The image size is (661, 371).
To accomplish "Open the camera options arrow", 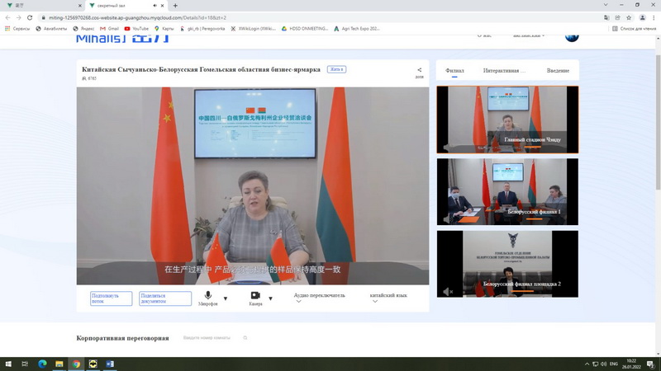I will click(271, 298).
